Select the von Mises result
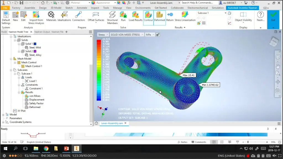Image resolution: width=283 pixels, height=159 pixels. 35,96
